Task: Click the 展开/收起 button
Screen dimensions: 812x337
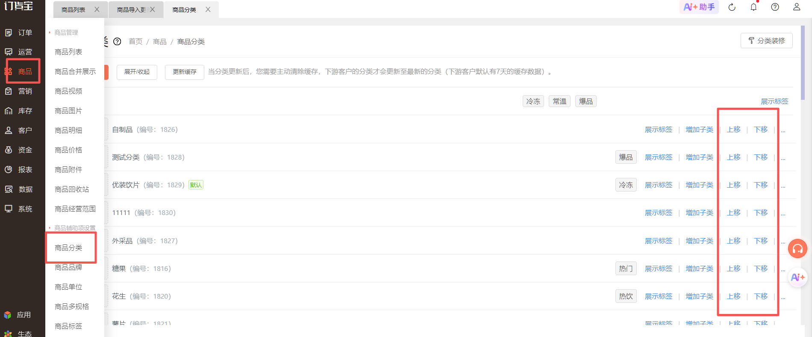Action: (x=137, y=72)
